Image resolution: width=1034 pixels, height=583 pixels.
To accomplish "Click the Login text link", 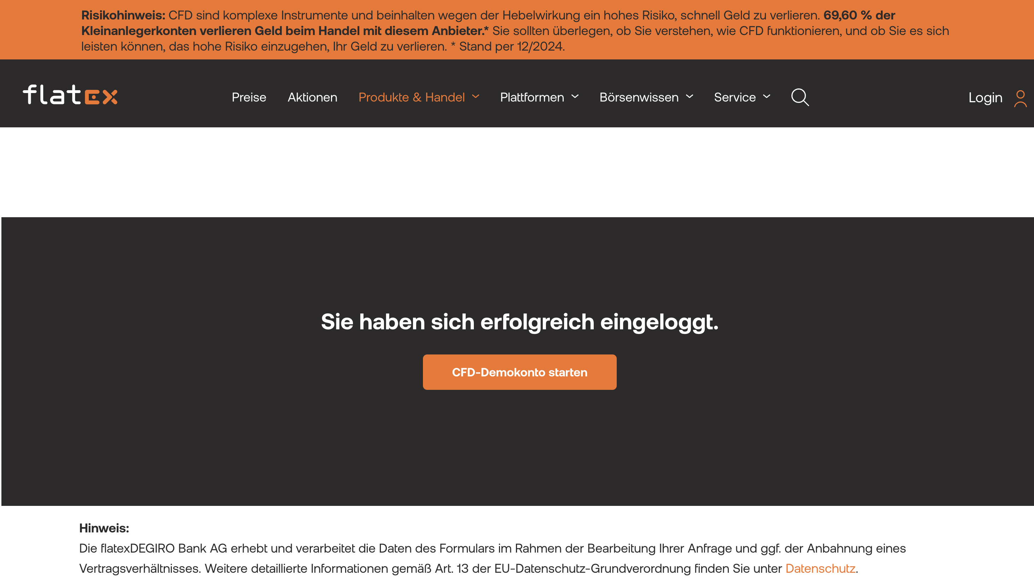I will (985, 98).
